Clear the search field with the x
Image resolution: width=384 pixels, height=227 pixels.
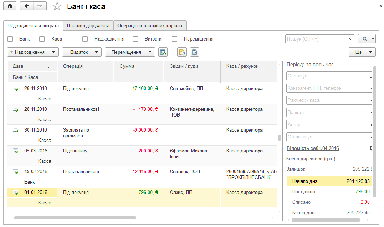pos(350,39)
